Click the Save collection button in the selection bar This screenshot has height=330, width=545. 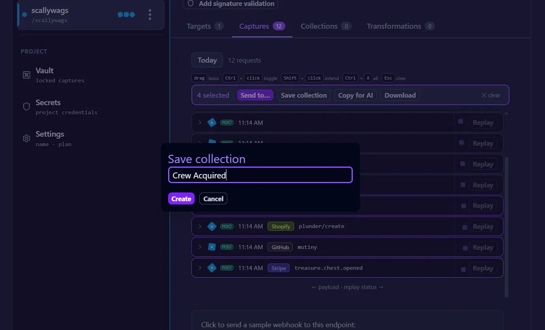pos(304,95)
